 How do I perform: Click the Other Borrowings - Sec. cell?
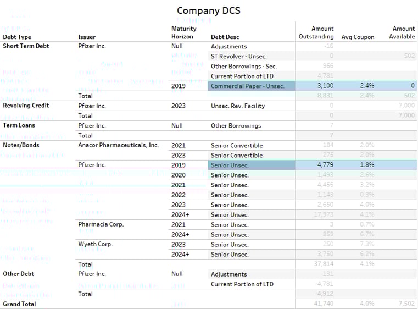[244, 66]
